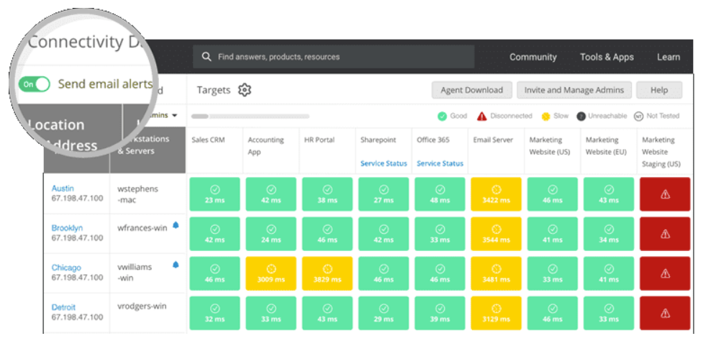The width and height of the screenshot is (711, 341).
Task: Open the Targets settings gear icon
Action: coord(245,90)
